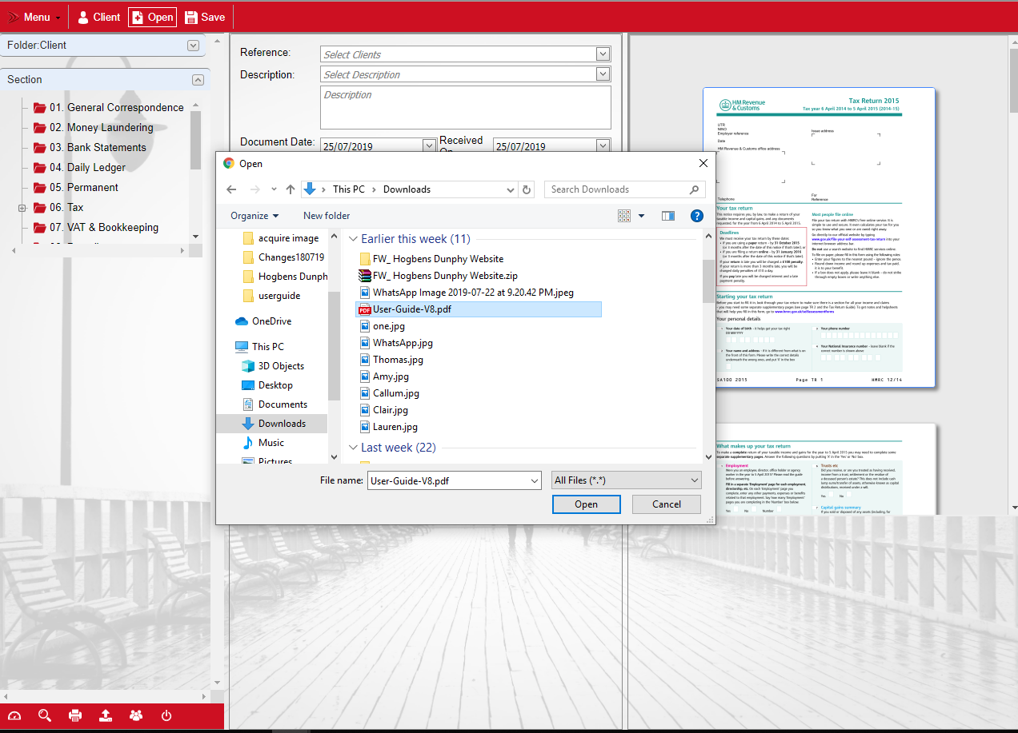The width and height of the screenshot is (1018, 733).
Task: Open the view options dropdown arrow
Action: tap(641, 216)
